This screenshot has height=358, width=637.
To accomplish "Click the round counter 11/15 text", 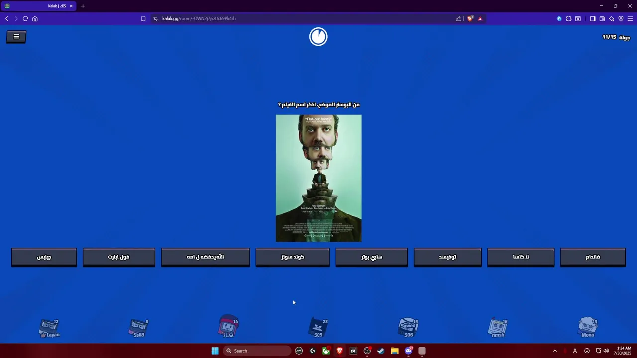I will point(616,37).
